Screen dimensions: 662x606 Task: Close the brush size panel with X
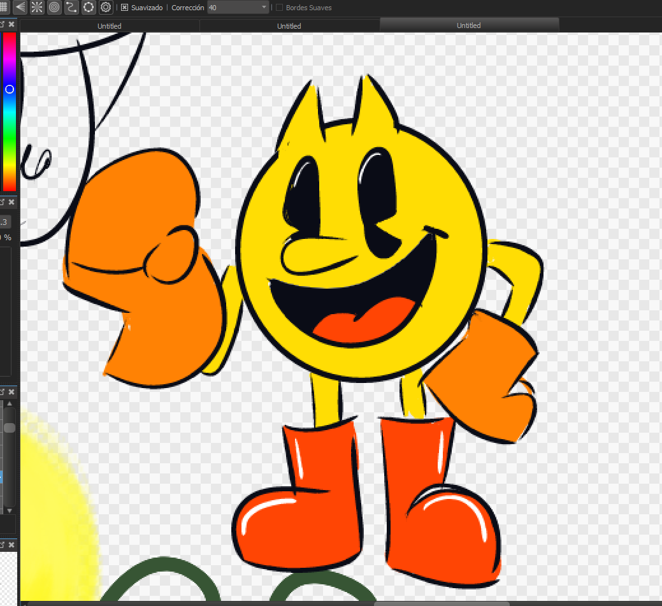[11, 202]
